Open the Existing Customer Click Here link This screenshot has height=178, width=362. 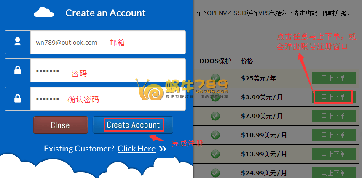[137, 149]
